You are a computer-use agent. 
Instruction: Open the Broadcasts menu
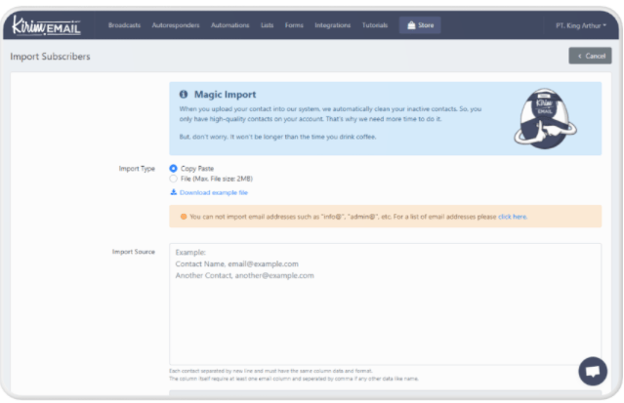point(124,25)
